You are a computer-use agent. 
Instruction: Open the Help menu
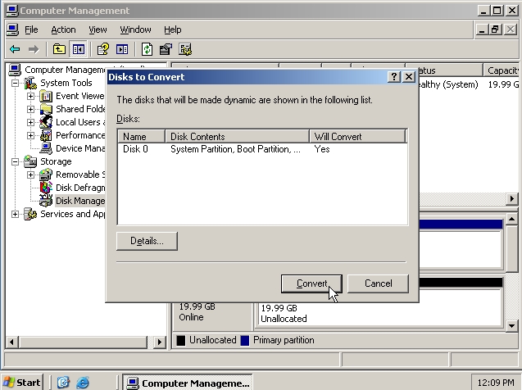(x=172, y=30)
